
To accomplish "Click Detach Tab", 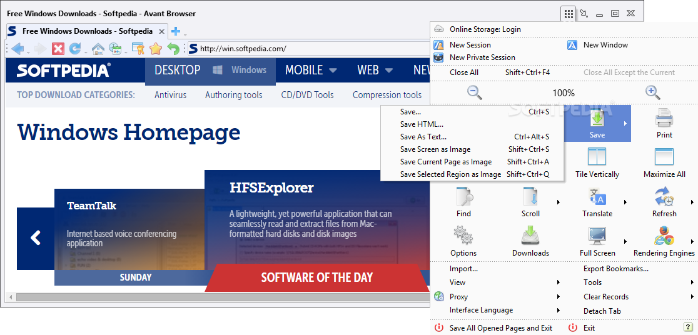I will pos(602,311).
